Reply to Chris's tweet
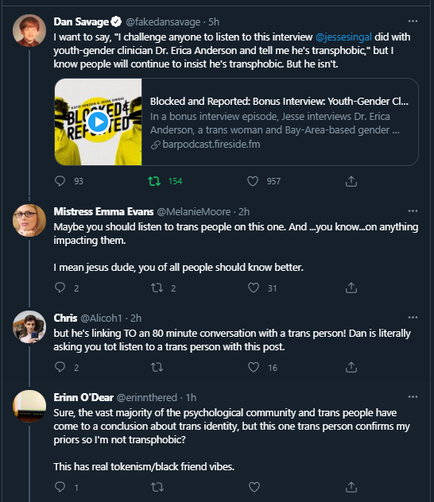Viewport: 434px width, 502px height. point(60,367)
